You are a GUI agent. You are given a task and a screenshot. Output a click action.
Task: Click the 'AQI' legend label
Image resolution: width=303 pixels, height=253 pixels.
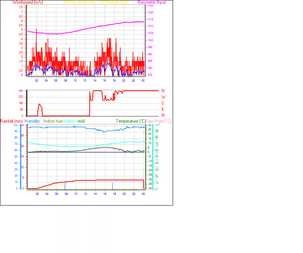[x=82, y=121]
